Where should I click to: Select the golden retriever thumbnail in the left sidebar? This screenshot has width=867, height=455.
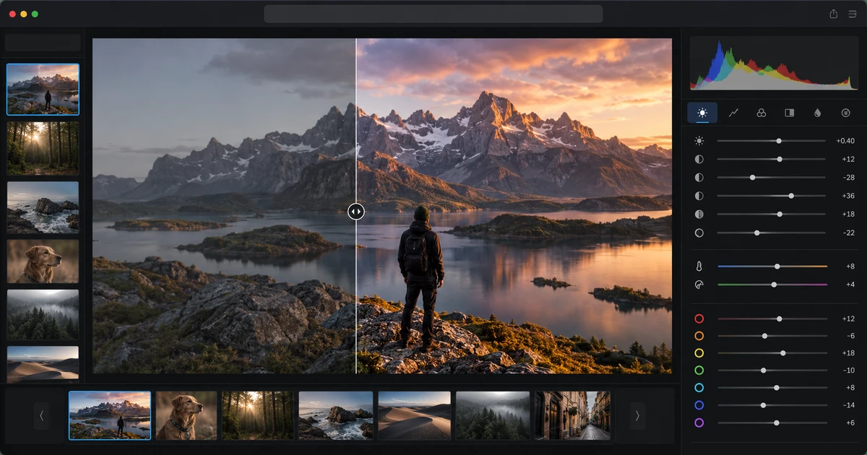pyautogui.click(x=43, y=261)
